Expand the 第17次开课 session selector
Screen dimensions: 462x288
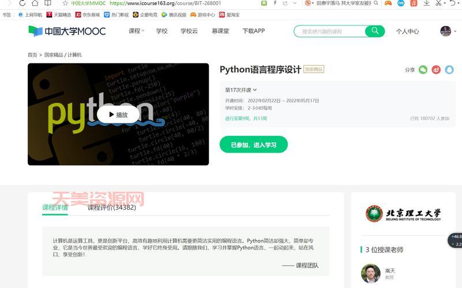[x=241, y=90]
